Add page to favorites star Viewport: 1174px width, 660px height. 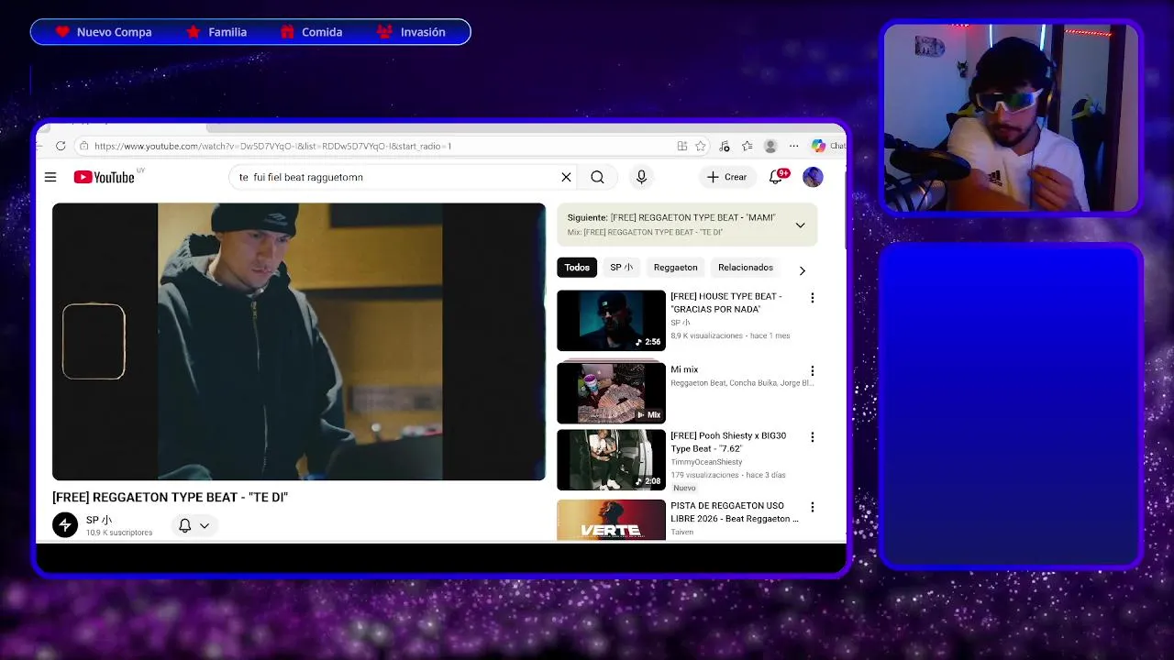[701, 146]
